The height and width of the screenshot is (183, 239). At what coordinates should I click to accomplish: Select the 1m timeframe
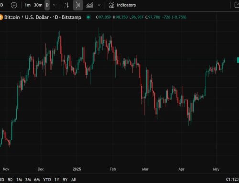27,5
